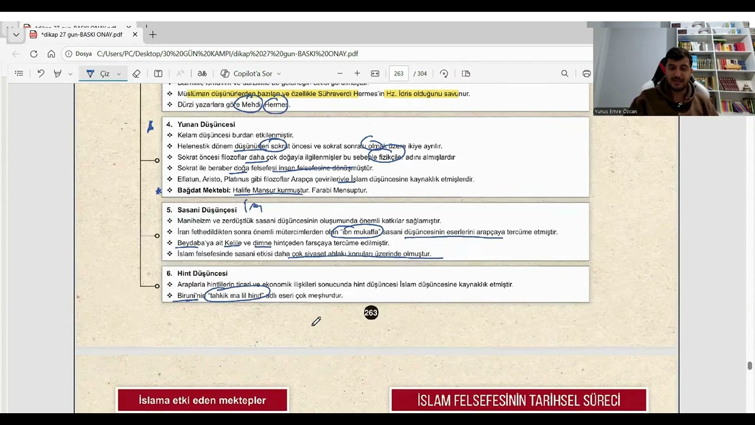This screenshot has width=755, height=425.
Task: Open the translate icon
Action: click(x=202, y=74)
